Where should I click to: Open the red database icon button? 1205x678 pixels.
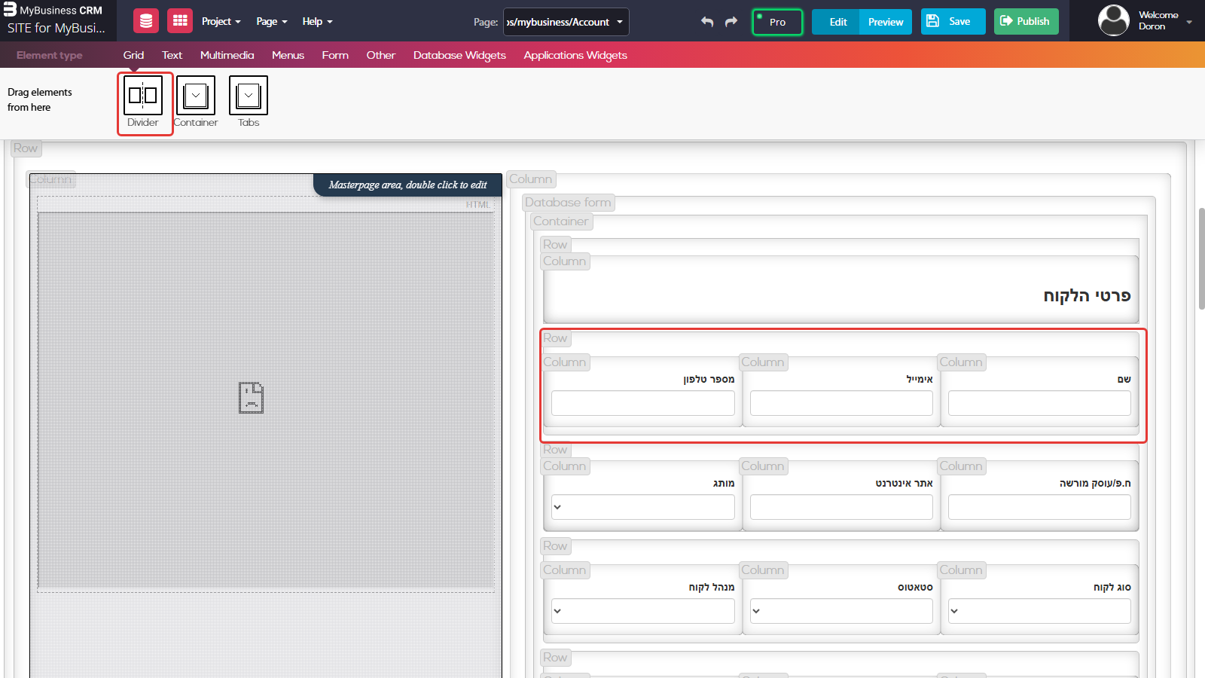tap(146, 21)
